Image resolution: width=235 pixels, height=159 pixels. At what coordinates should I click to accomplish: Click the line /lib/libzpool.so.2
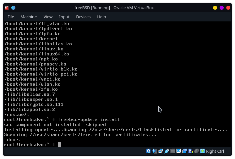coord(30,109)
